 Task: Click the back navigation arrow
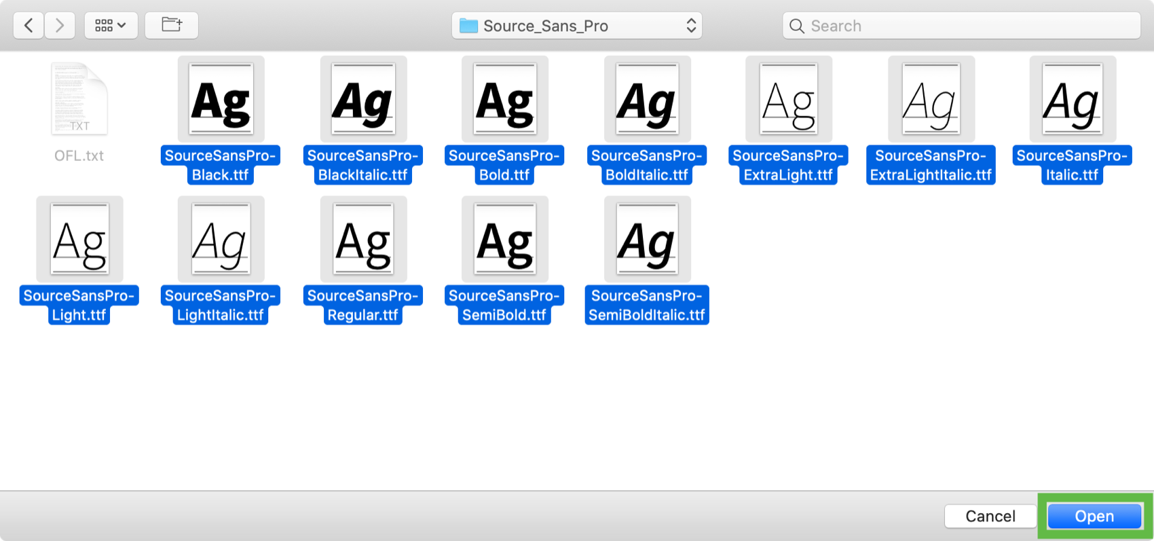pyautogui.click(x=29, y=26)
